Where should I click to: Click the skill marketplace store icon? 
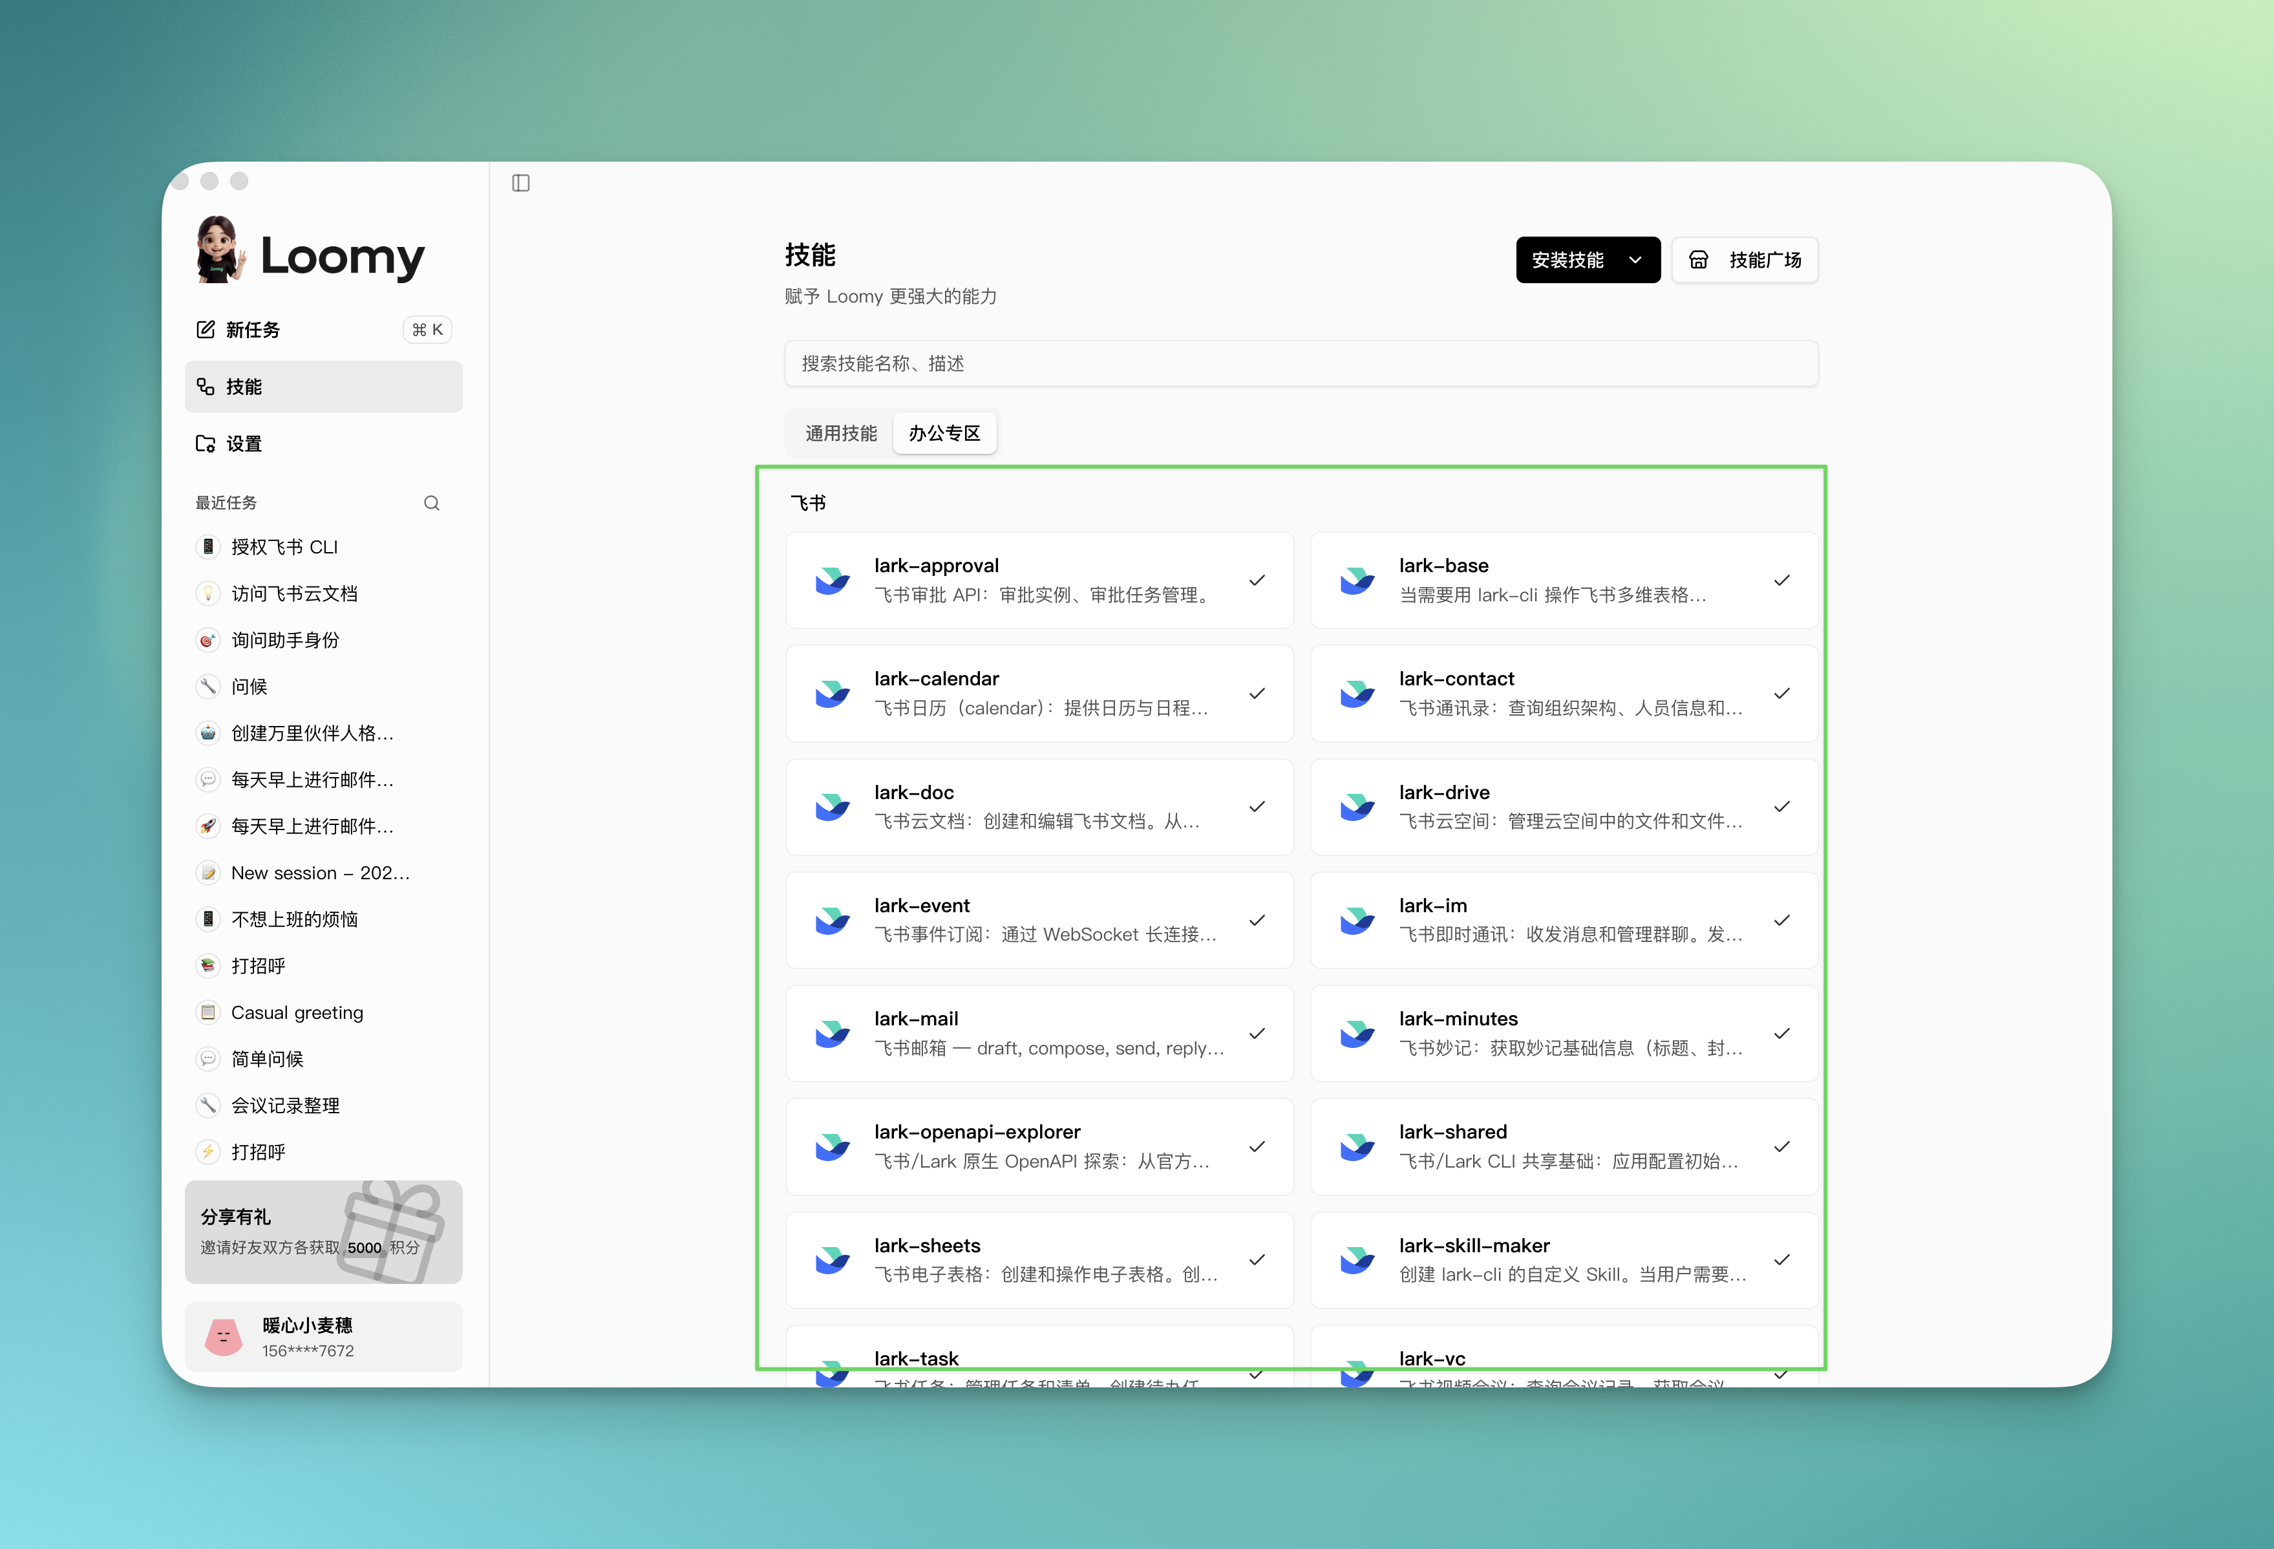[1699, 261]
